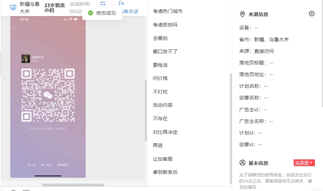Click the 落地页地址 row
The height and width of the screenshot is (191, 323).
coord(256,75)
